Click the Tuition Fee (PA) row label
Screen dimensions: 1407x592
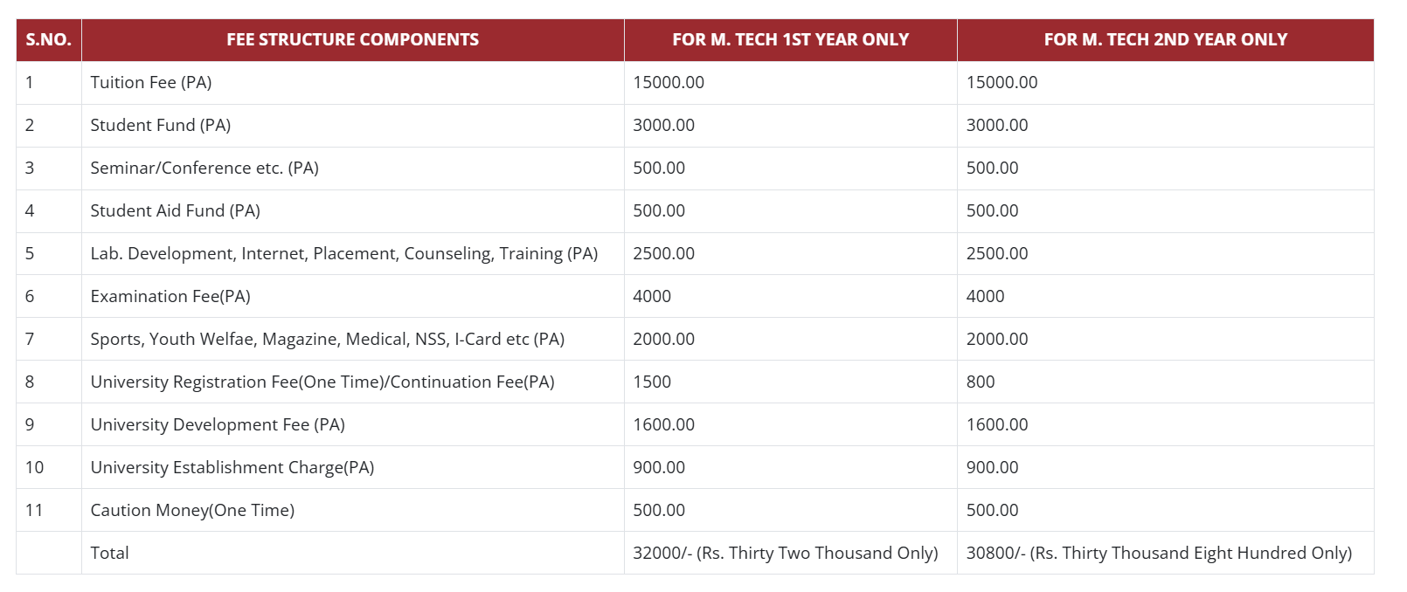click(x=151, y=82)
